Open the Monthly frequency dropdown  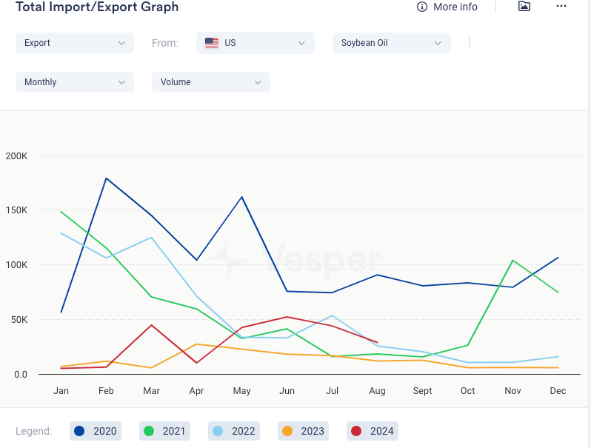tap(74, 82)
